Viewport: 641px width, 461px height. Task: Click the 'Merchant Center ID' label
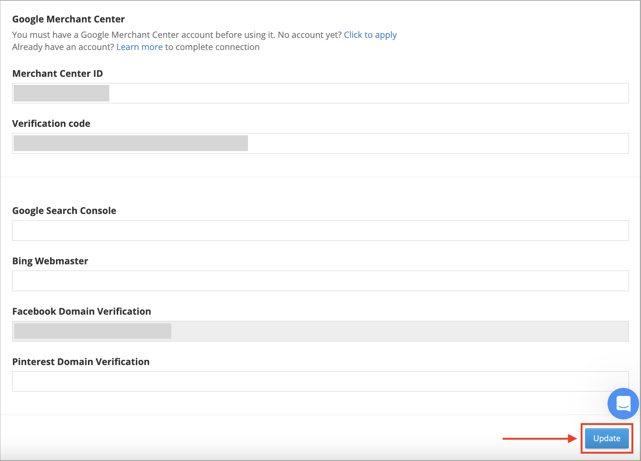pyautogui.click(x=57, y=74)
